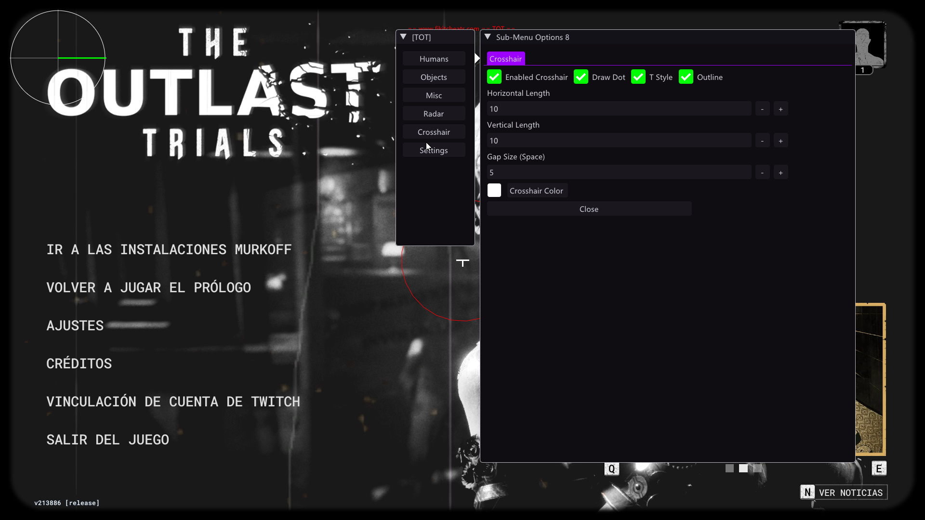Viewport: 925px width, 520px height.
Task: Select the Misc menu entry
Action: tap(434, 95)
